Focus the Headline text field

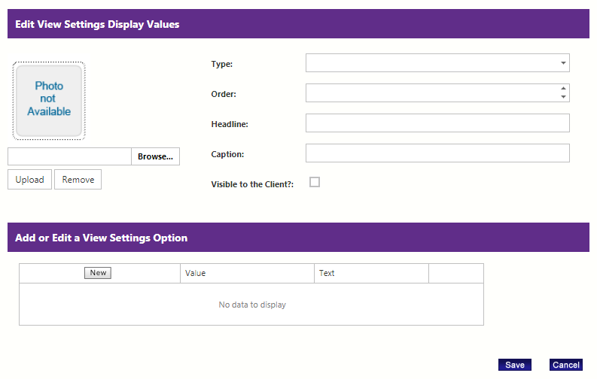(x=437, y=123)
